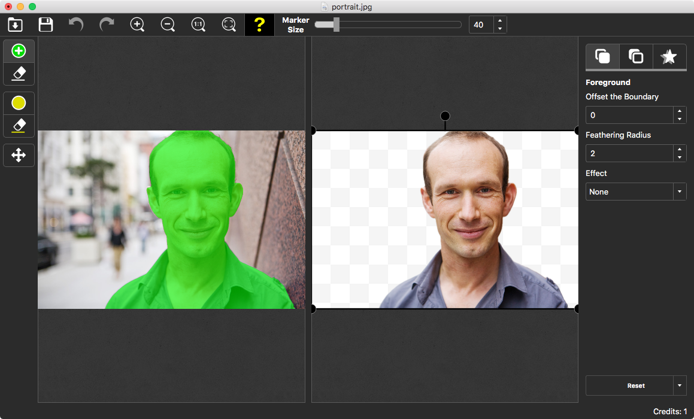The width and height of the screenshot is (694, 419).
Task: Undo the last marker stroke
Action: point(76,25)
